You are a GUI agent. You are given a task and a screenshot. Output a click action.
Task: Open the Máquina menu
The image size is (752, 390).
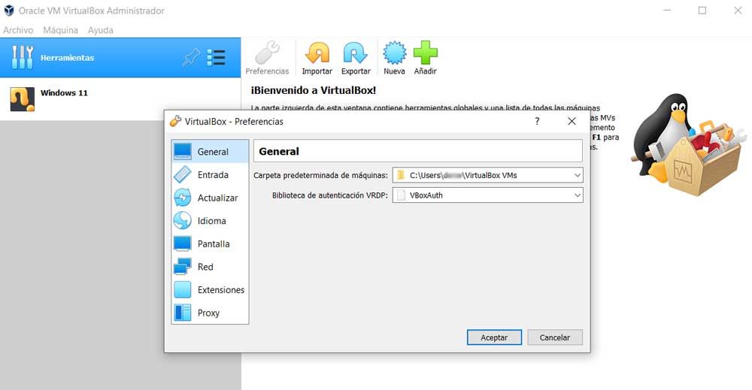[x=60, y=30]
